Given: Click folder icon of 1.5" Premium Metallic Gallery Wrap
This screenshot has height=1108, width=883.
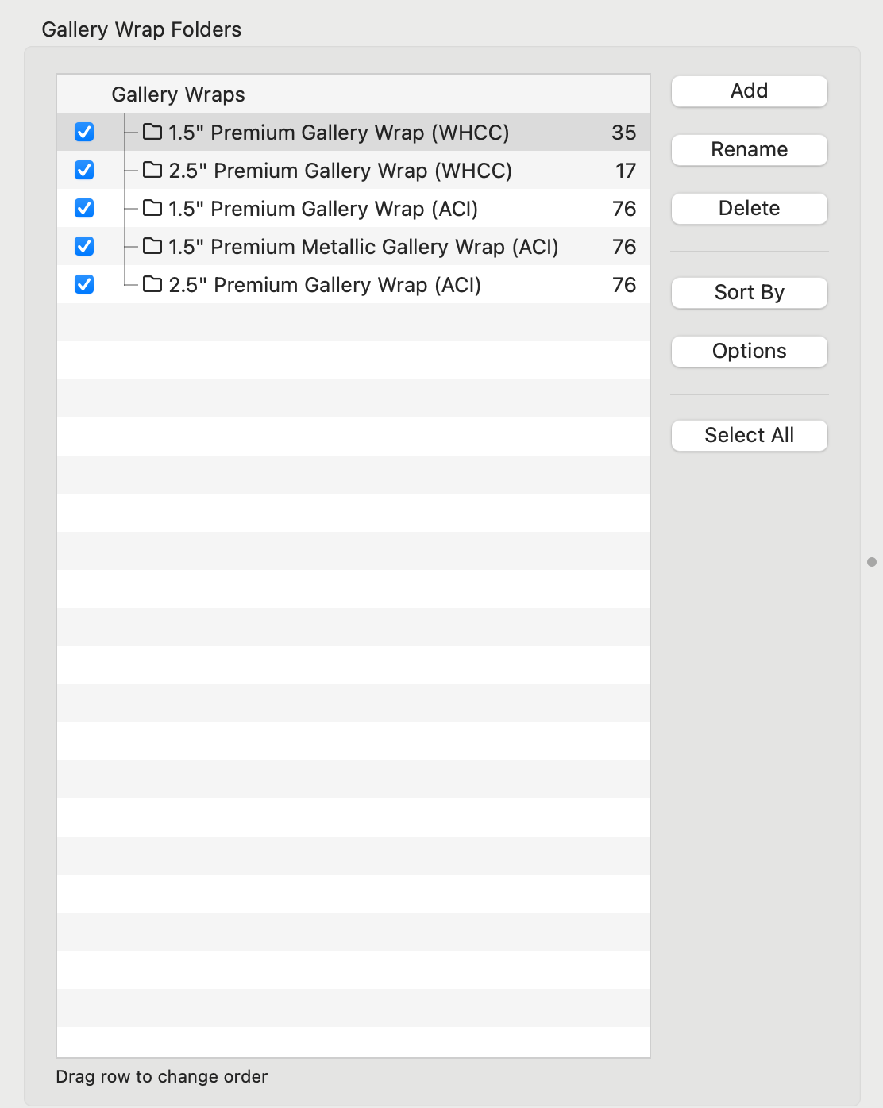Looking at the screenshot, I should pos(152,246).
